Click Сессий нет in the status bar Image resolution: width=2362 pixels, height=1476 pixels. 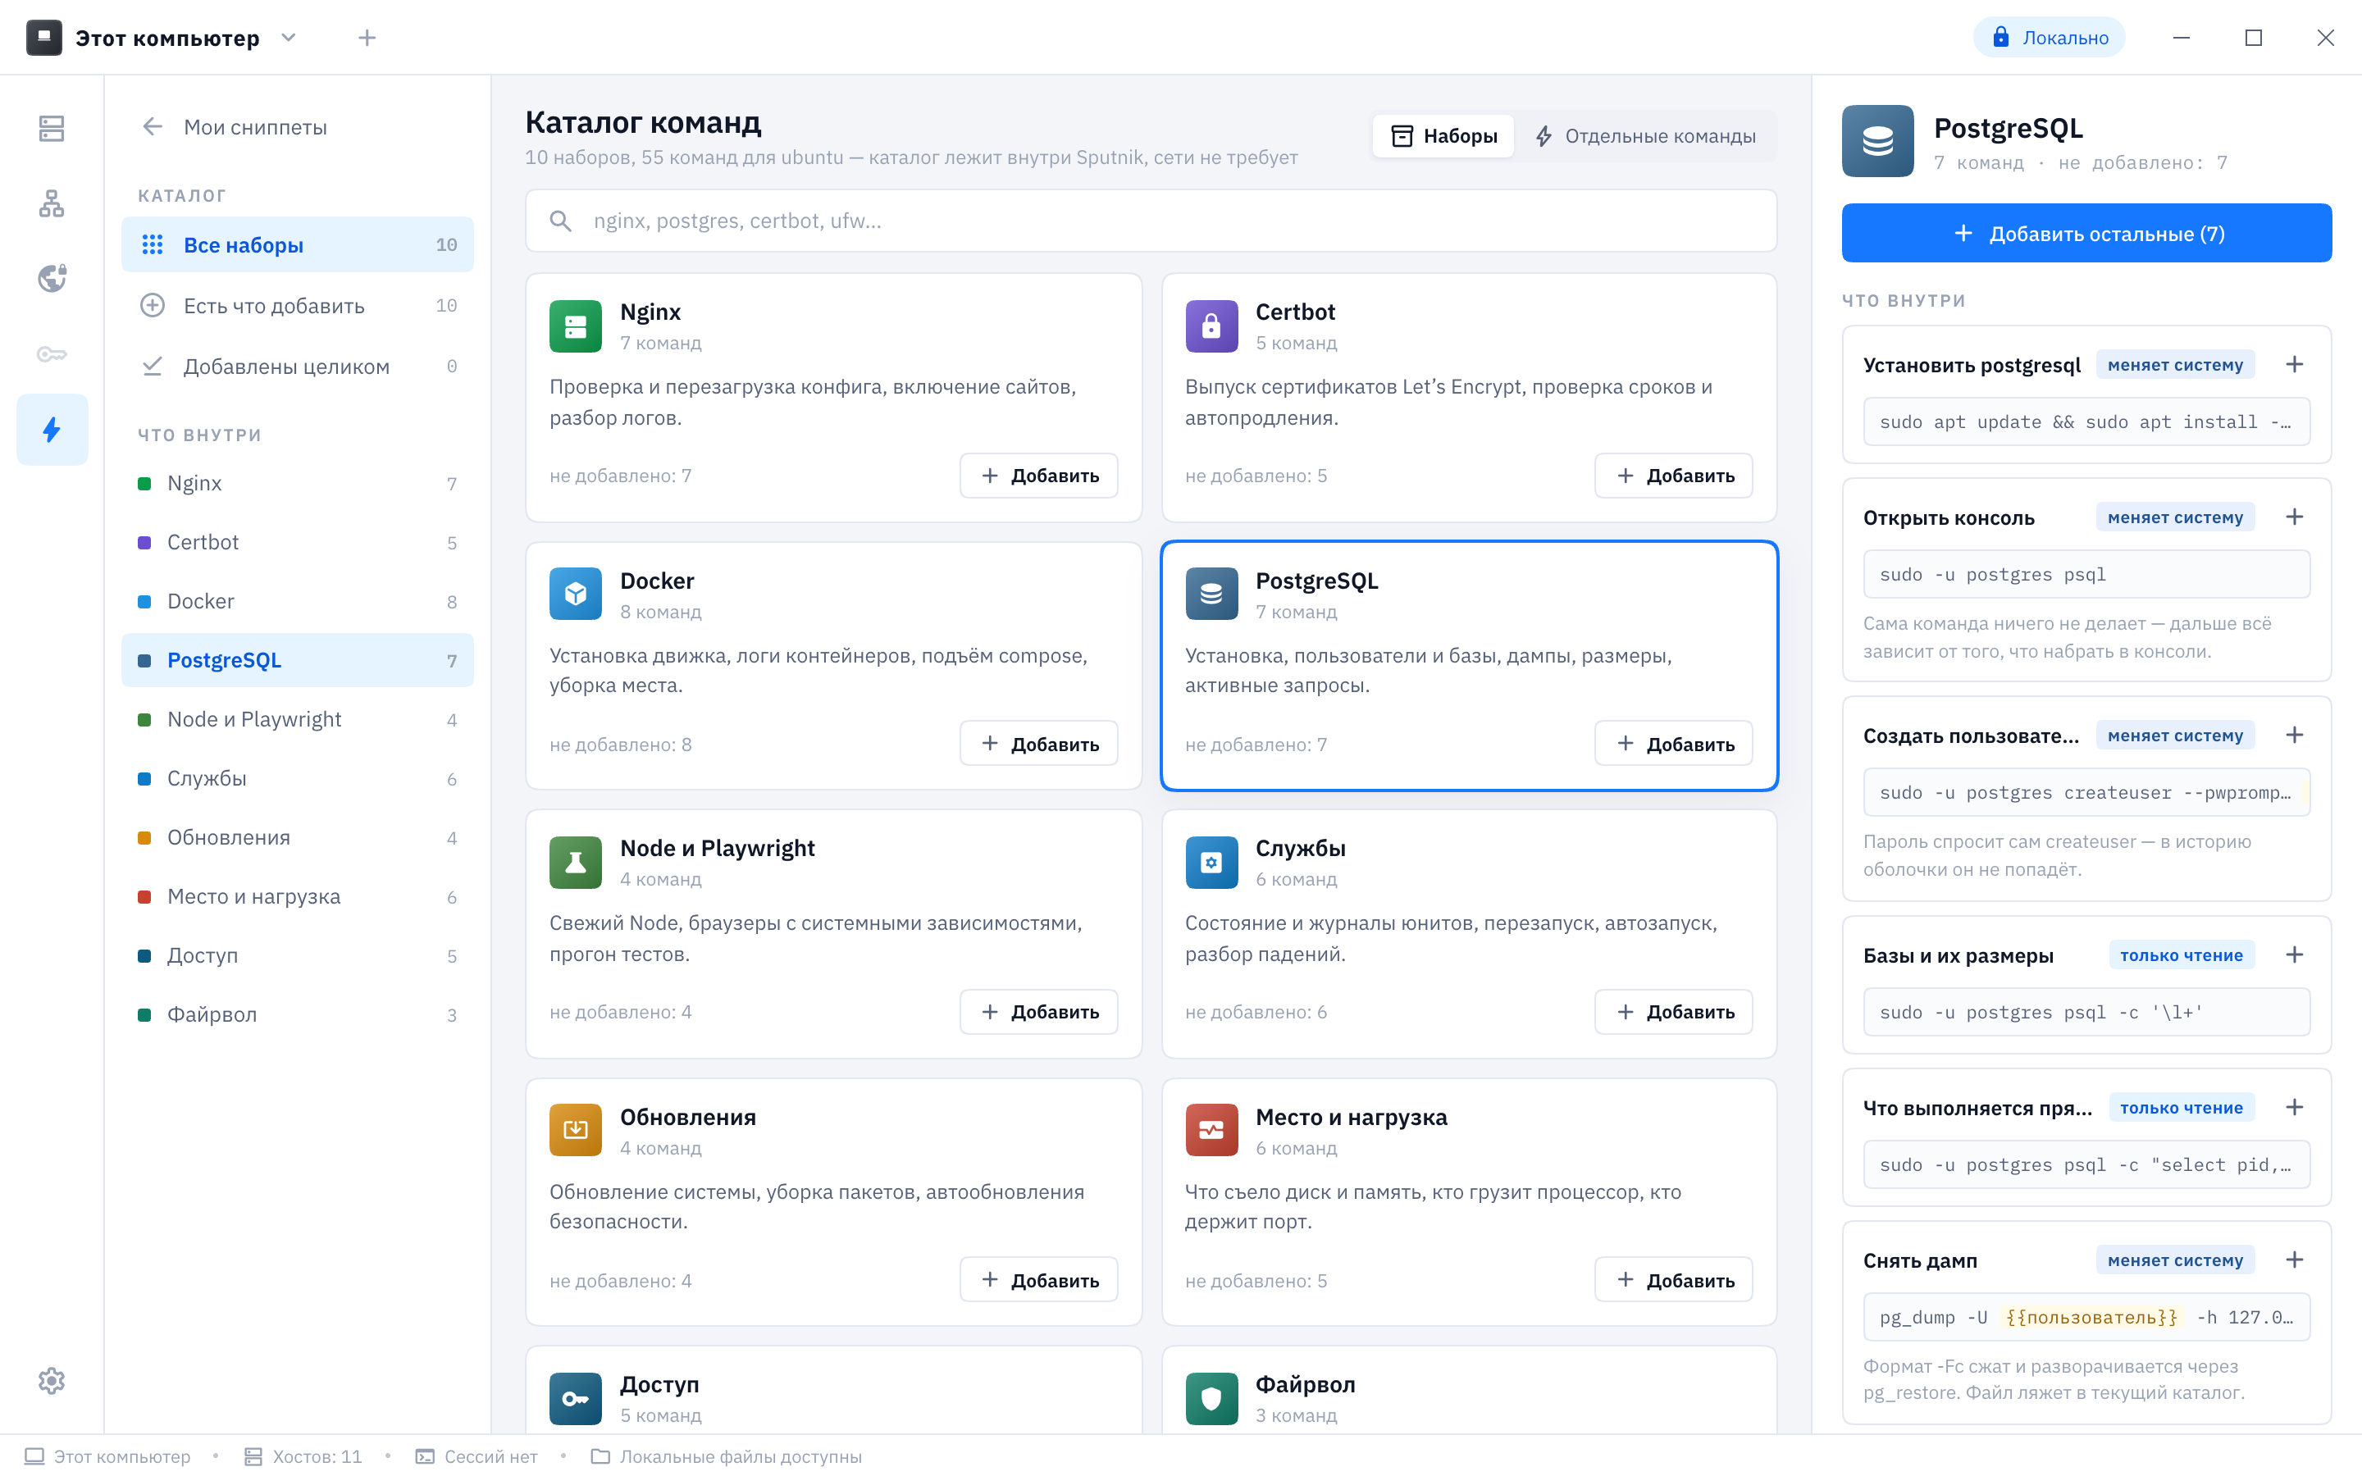[x=477, y=1456]
